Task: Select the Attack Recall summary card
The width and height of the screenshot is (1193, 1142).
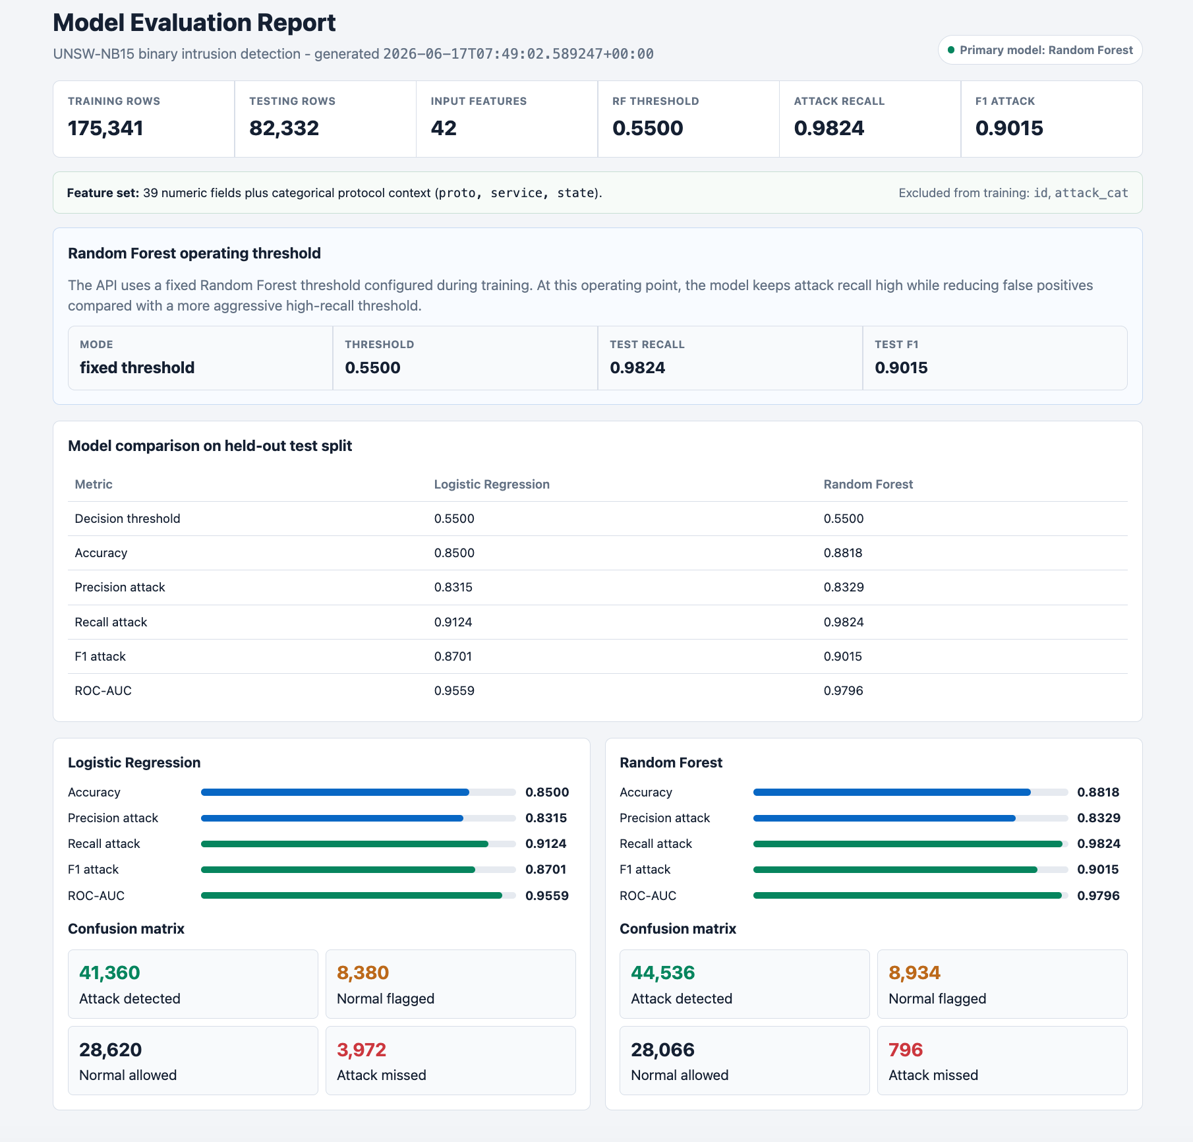Action: coord(870,119)
